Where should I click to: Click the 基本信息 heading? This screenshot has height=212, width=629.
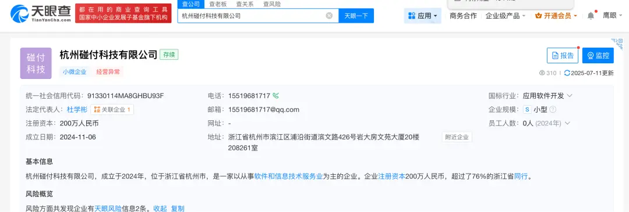click(x=40, y=161)
